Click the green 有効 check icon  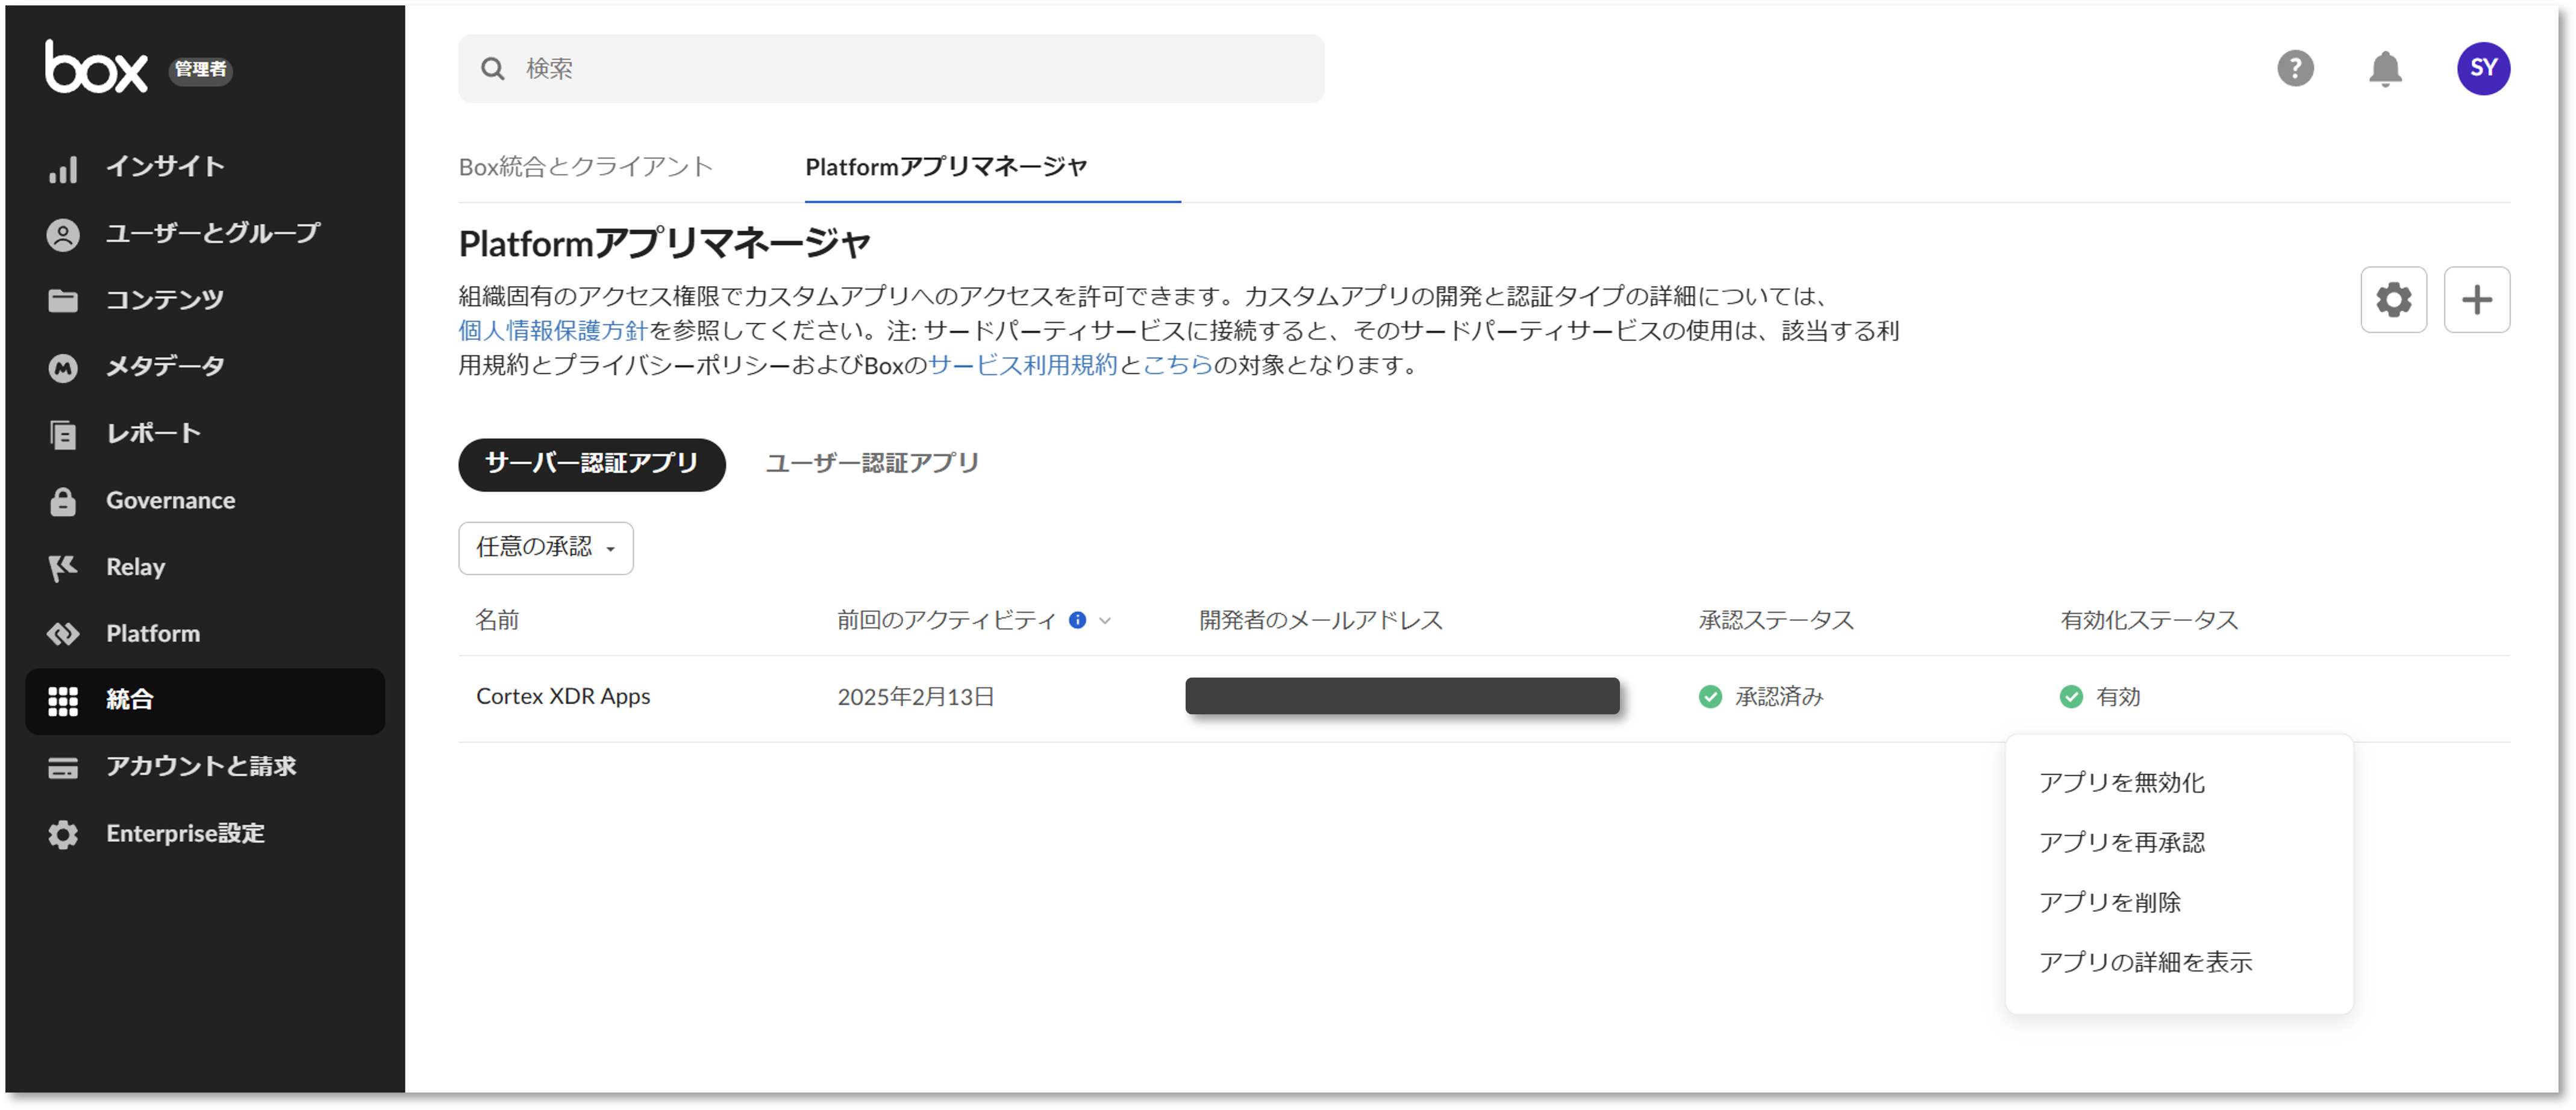coord(2071,696)
